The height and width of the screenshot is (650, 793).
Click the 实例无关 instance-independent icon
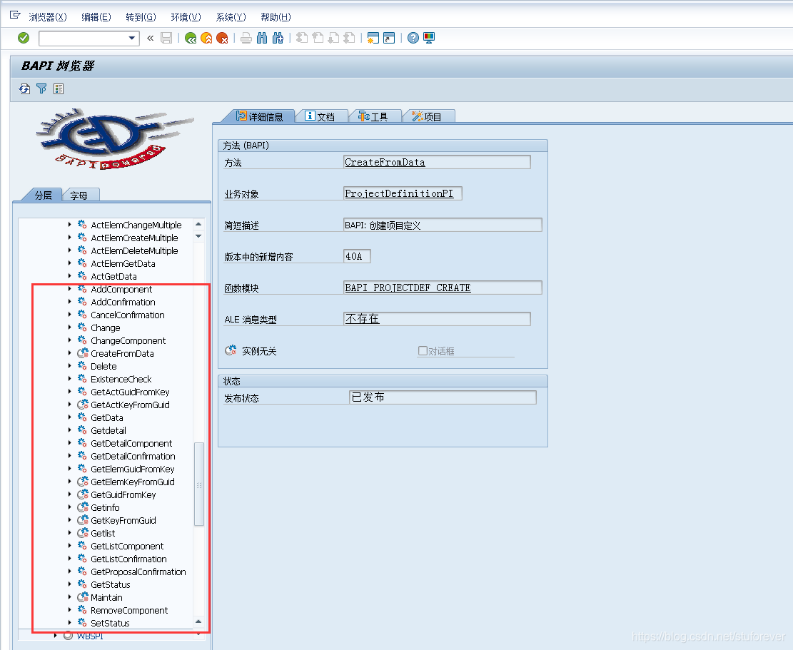tap(231, 350)
